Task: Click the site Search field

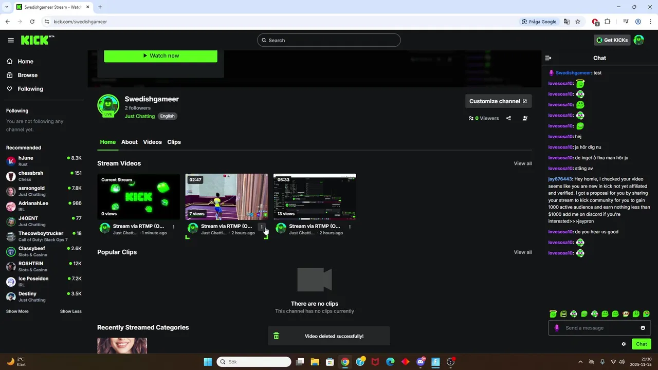Action: [x=329, y=40]
